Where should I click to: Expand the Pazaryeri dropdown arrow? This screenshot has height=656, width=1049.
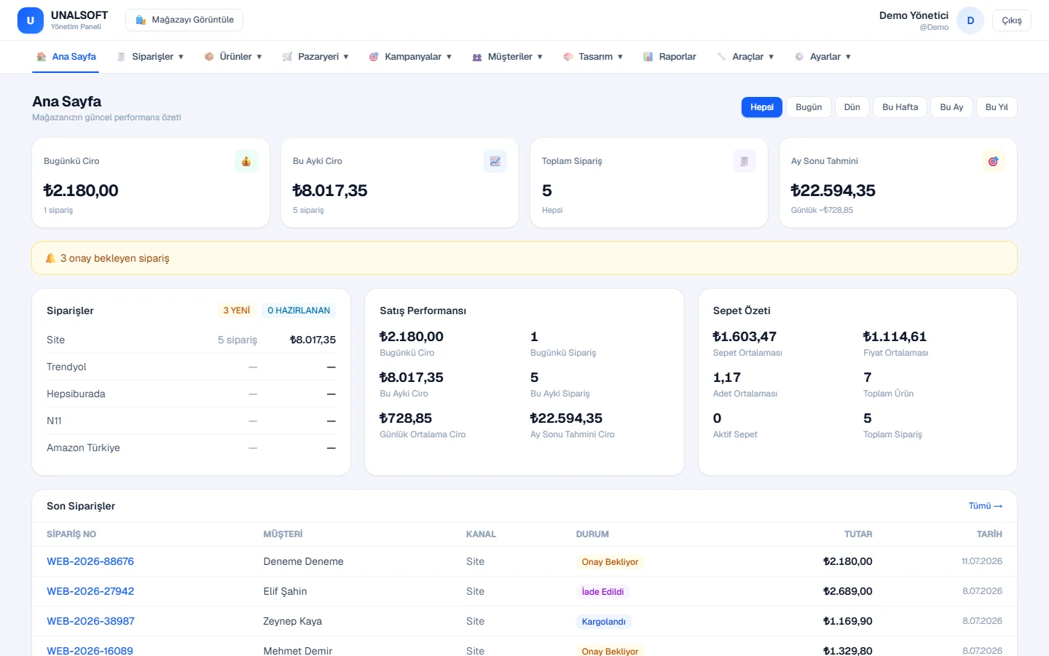pos(346,57)
